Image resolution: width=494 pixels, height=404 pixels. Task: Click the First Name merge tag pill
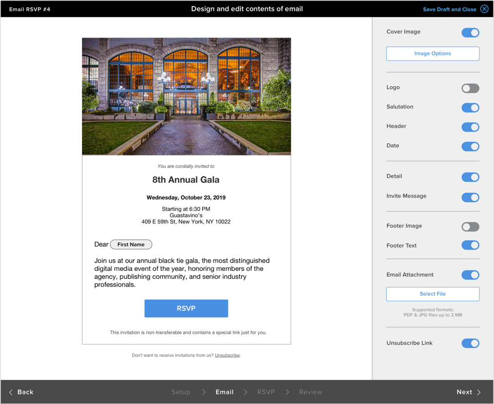coord(131,244)
